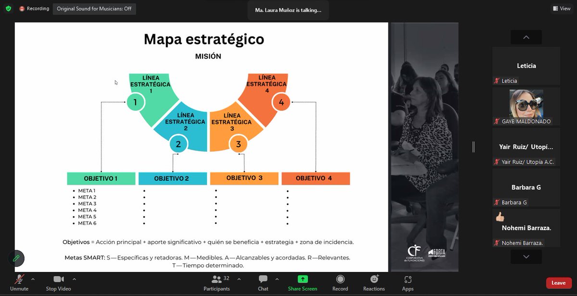Viewport: 577px width, 296px height.
Task: Click the 'META 3' bullet
Action: tap(88, 204)
